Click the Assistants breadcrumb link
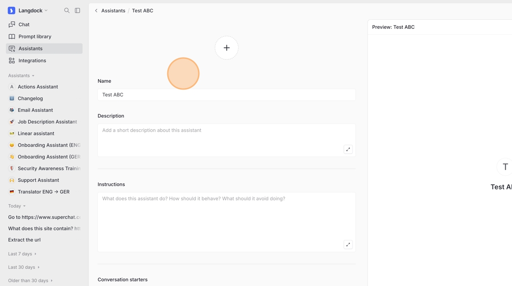This screenshot has height=286, width=512. (113, 11)
